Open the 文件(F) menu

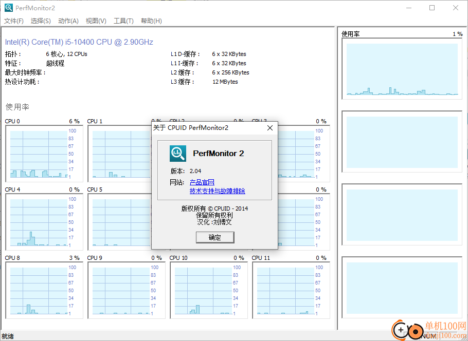(x=14, y=21)
